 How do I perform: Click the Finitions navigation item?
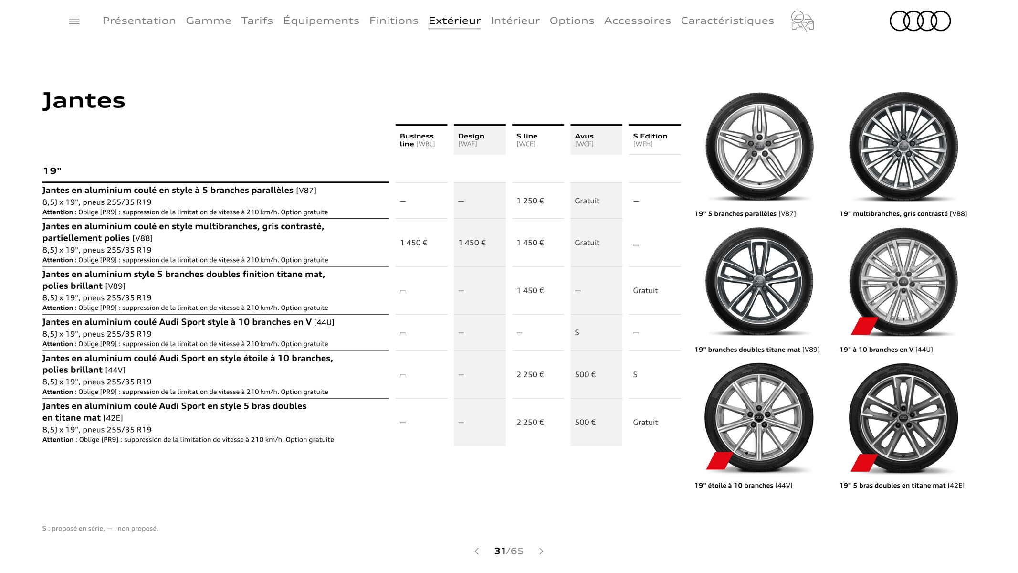pos(393,20)
